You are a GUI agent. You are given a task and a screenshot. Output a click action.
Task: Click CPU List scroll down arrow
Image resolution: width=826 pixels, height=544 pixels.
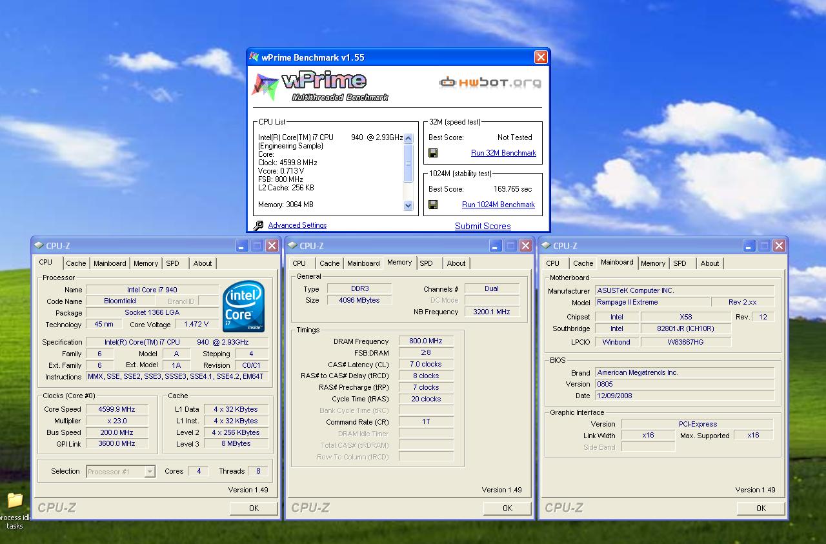[408, 205]
